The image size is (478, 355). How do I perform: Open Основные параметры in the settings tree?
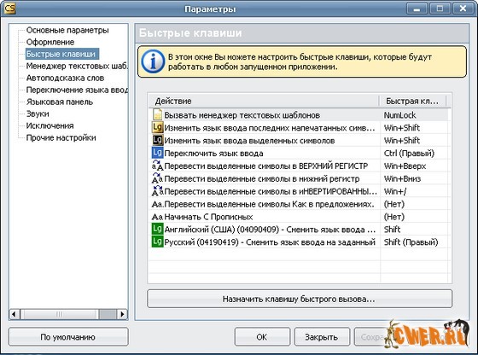(67, 30)
